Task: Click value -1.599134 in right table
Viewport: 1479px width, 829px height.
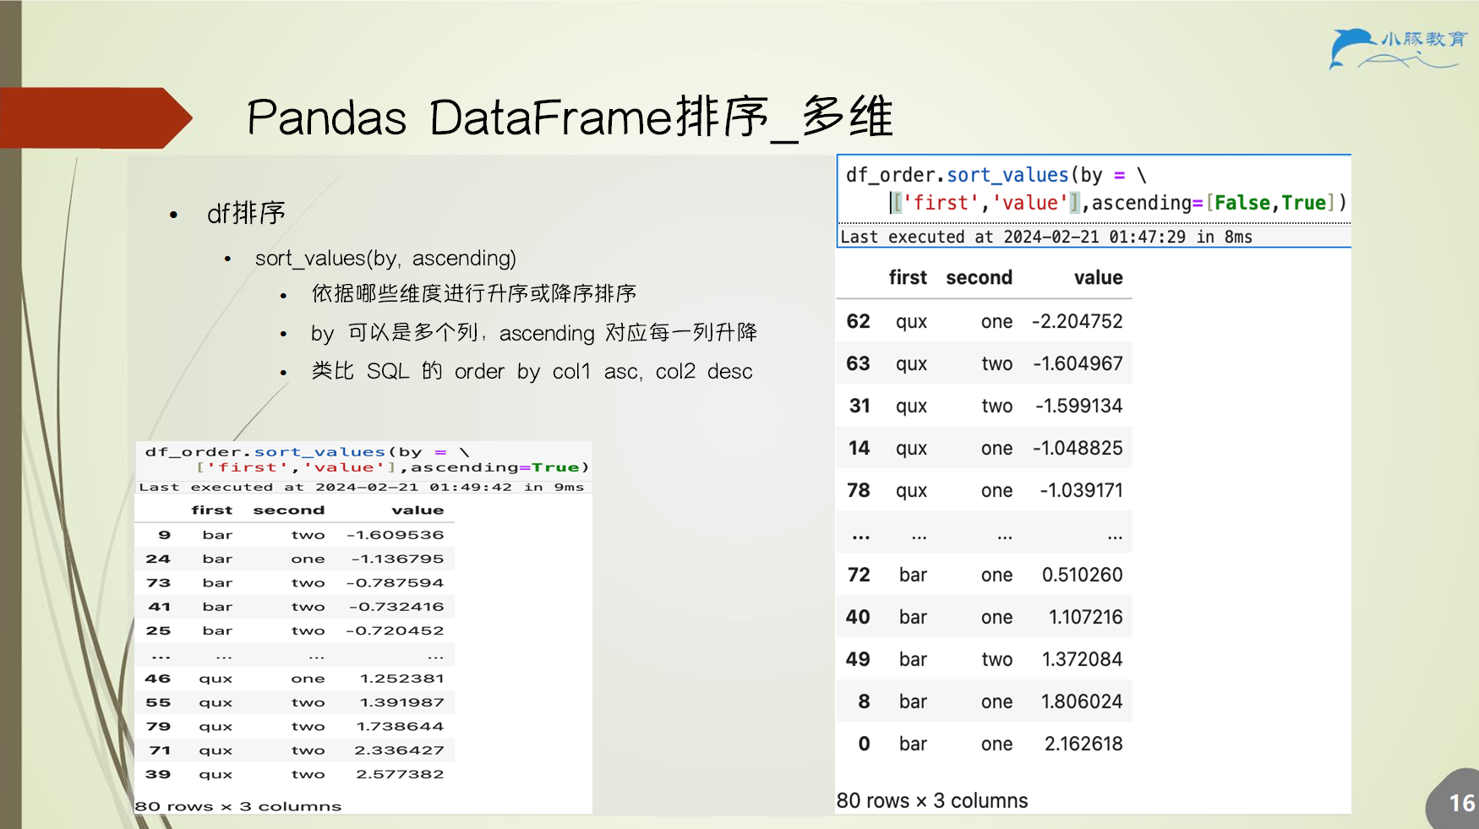Action: click(1079, 406)
